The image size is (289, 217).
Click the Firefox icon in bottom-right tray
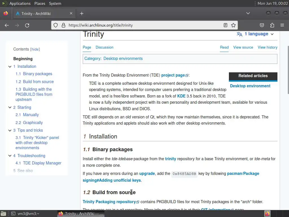pos(268,214)
